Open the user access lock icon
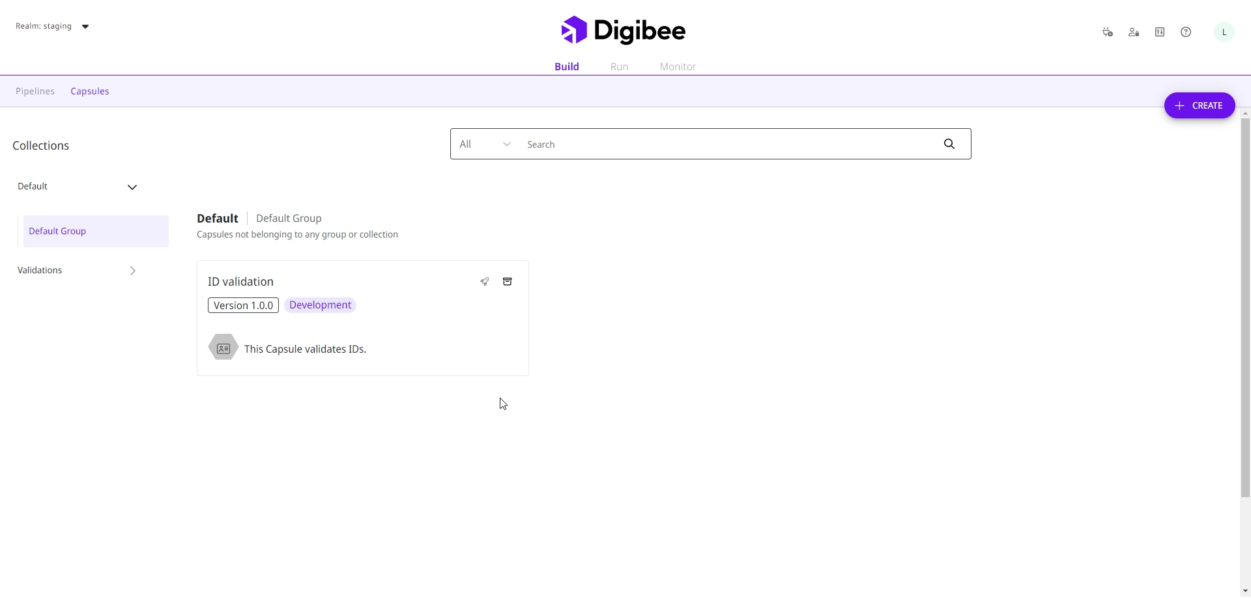1251x598 pixels. [1133, 32]
